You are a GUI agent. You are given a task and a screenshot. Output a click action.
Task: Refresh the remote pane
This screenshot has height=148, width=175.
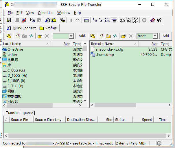point(115,36)
